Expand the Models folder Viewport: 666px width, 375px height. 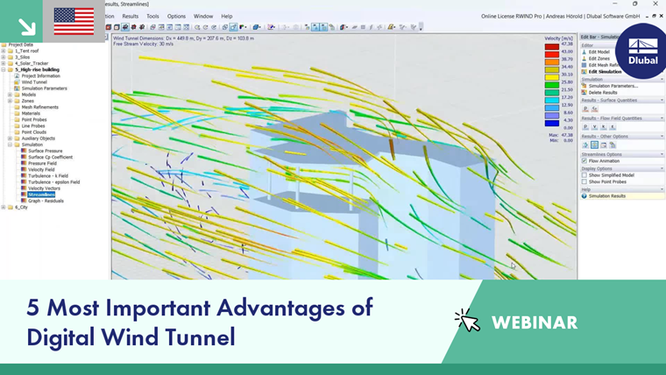point(10,95)
